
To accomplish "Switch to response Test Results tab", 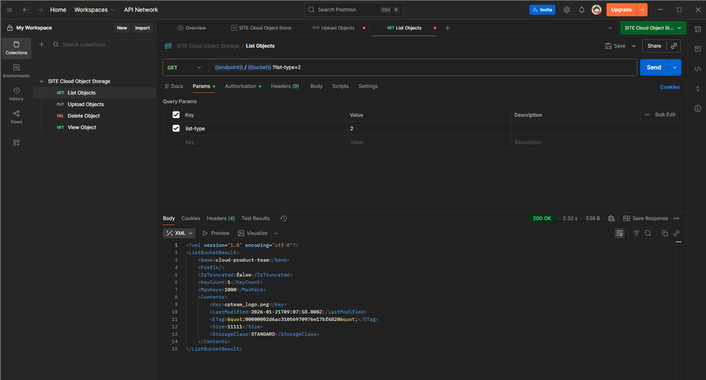I will tap(256, 218).
